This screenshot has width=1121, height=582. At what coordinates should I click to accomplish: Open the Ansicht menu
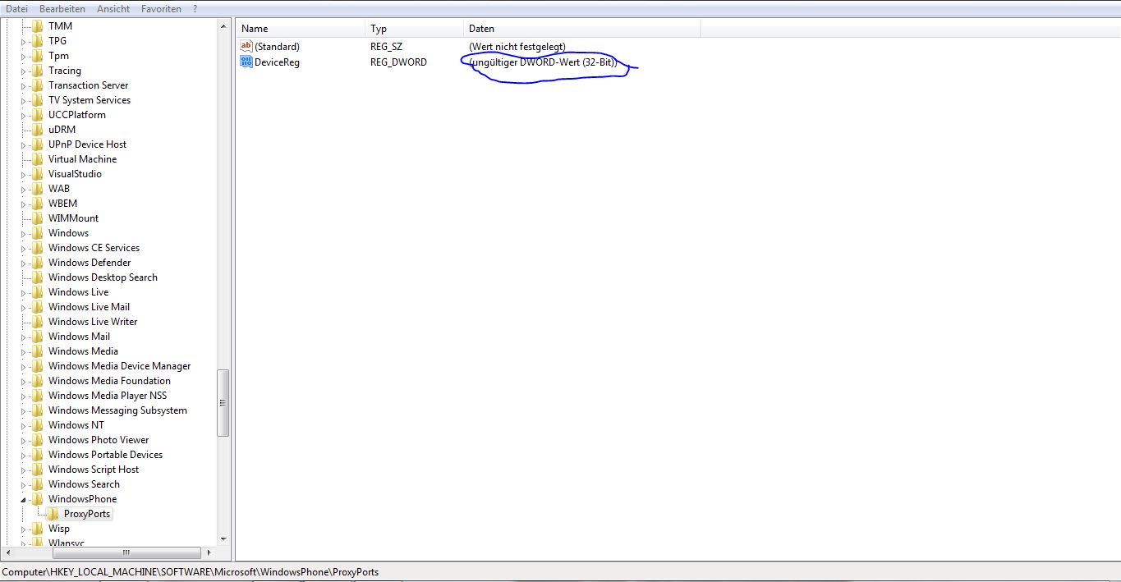pyautogui.click(x=113, y=9)
